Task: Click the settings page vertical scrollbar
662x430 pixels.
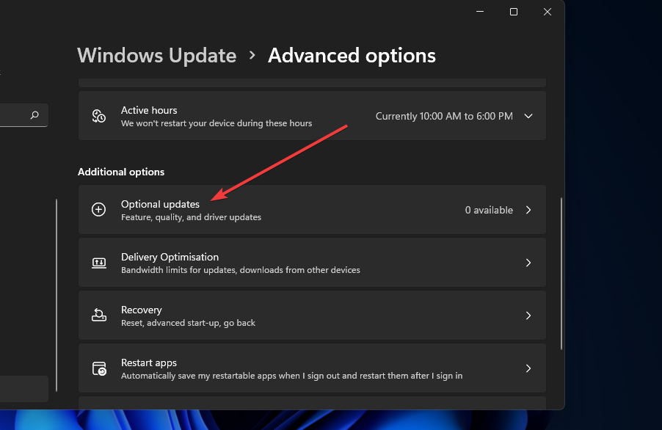Action: tap(561, 274)
